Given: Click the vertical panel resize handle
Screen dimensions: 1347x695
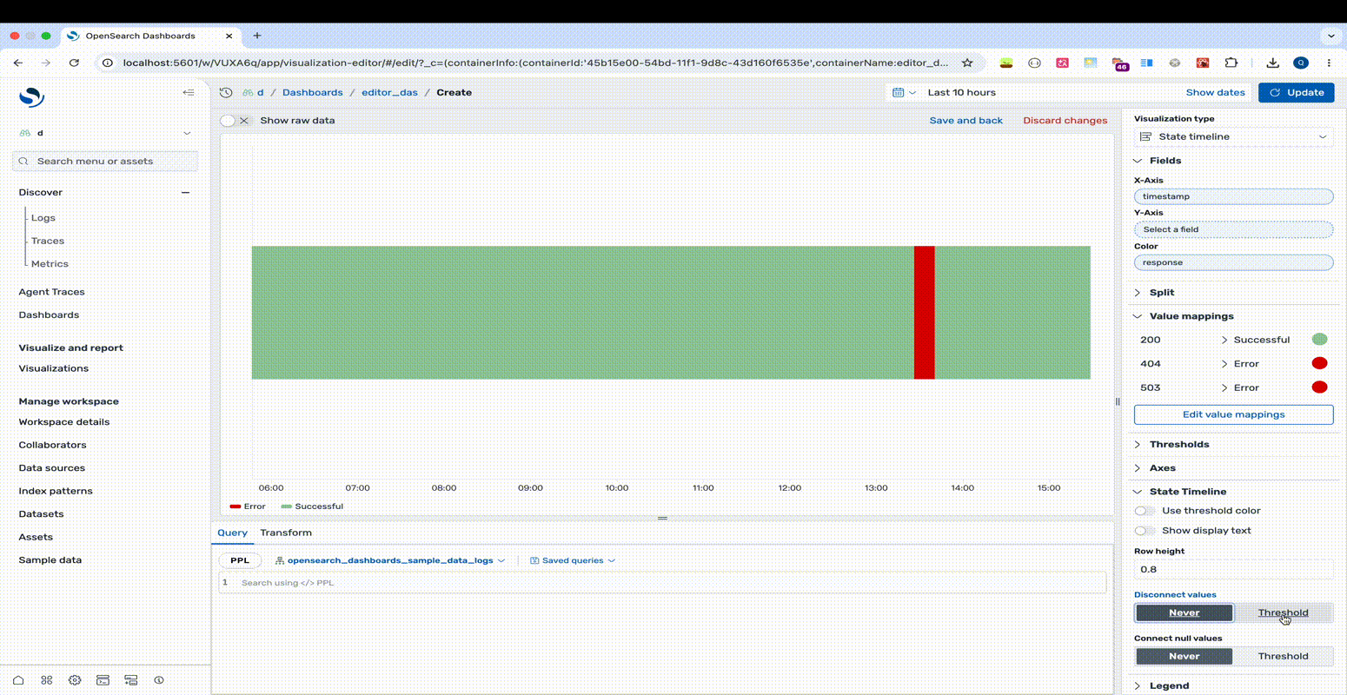Looking at the screenshot, I should (1118, 401).
